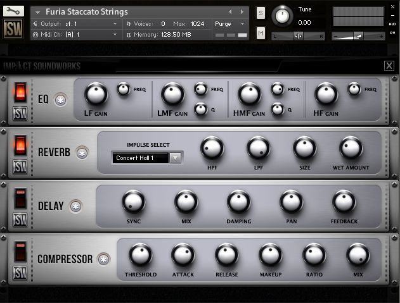Reset the EQ settings with the asterisk button
The width and height of the screenshot is (400, 303).
click(60, 100)
